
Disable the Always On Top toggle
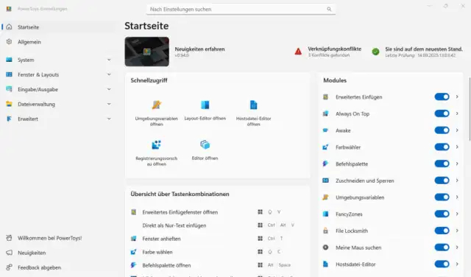[x=442, y=113]
